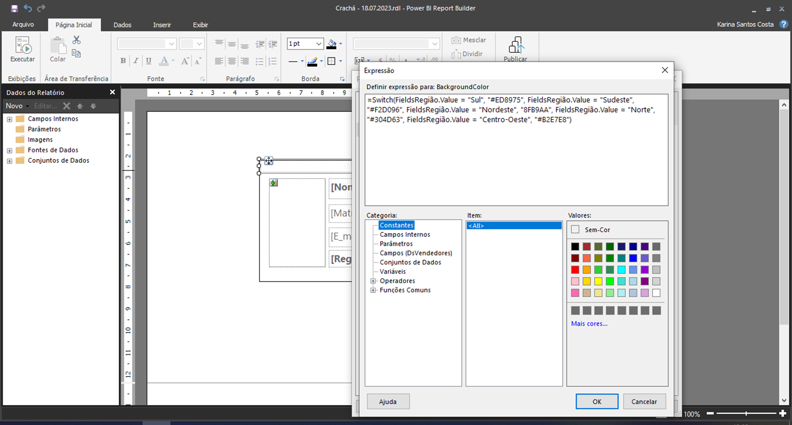Click OK in Expressão dialog

click(597, 401)
